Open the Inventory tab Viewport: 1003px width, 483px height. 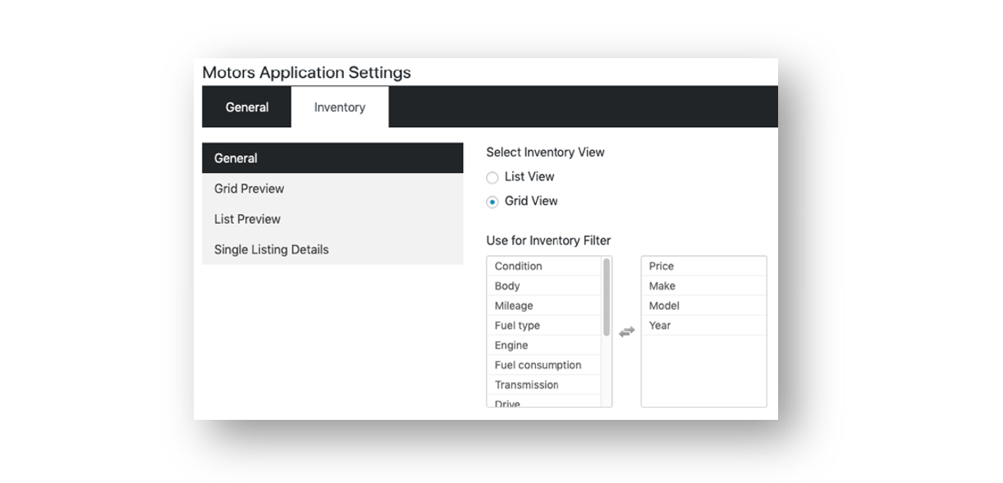point(340,107)
